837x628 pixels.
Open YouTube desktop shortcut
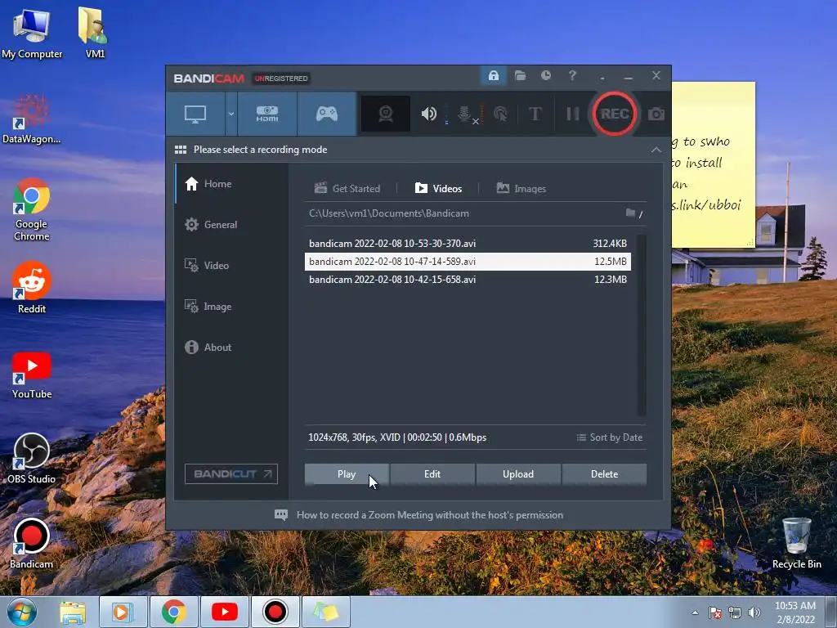pos(32,374)
